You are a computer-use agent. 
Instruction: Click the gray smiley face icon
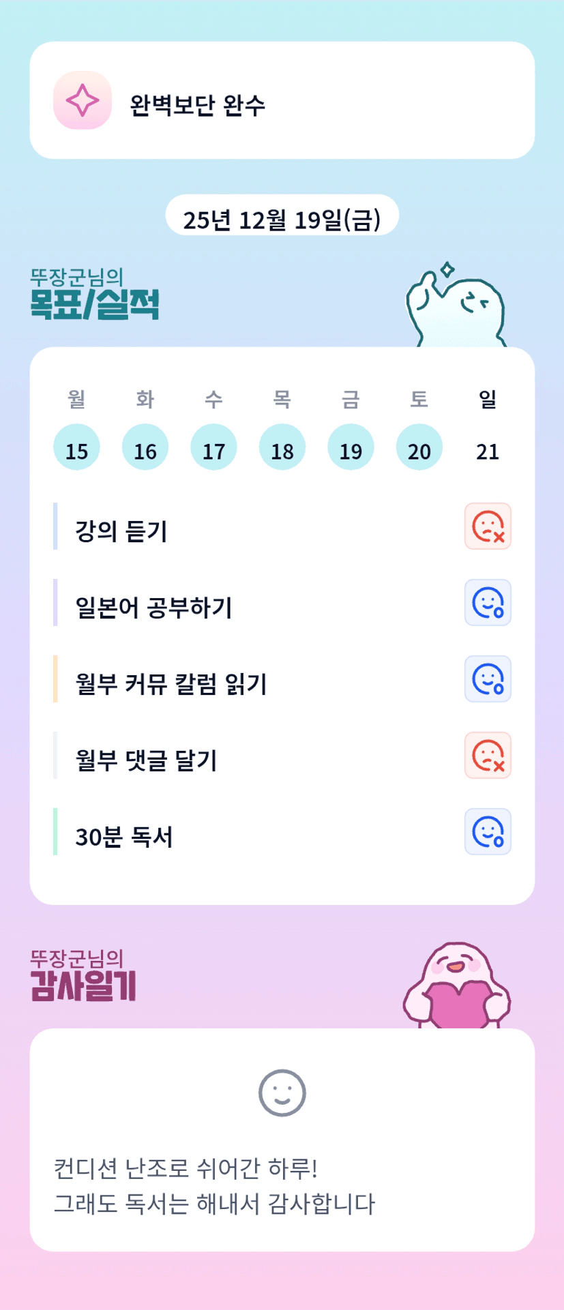tap(282, 1092)
